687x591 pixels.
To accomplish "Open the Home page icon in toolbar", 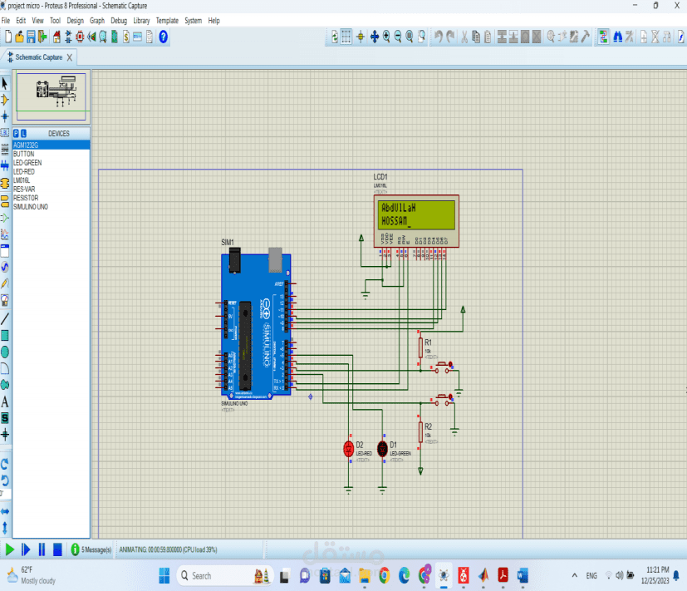I will pyautogui.click(x=56, y=37).
